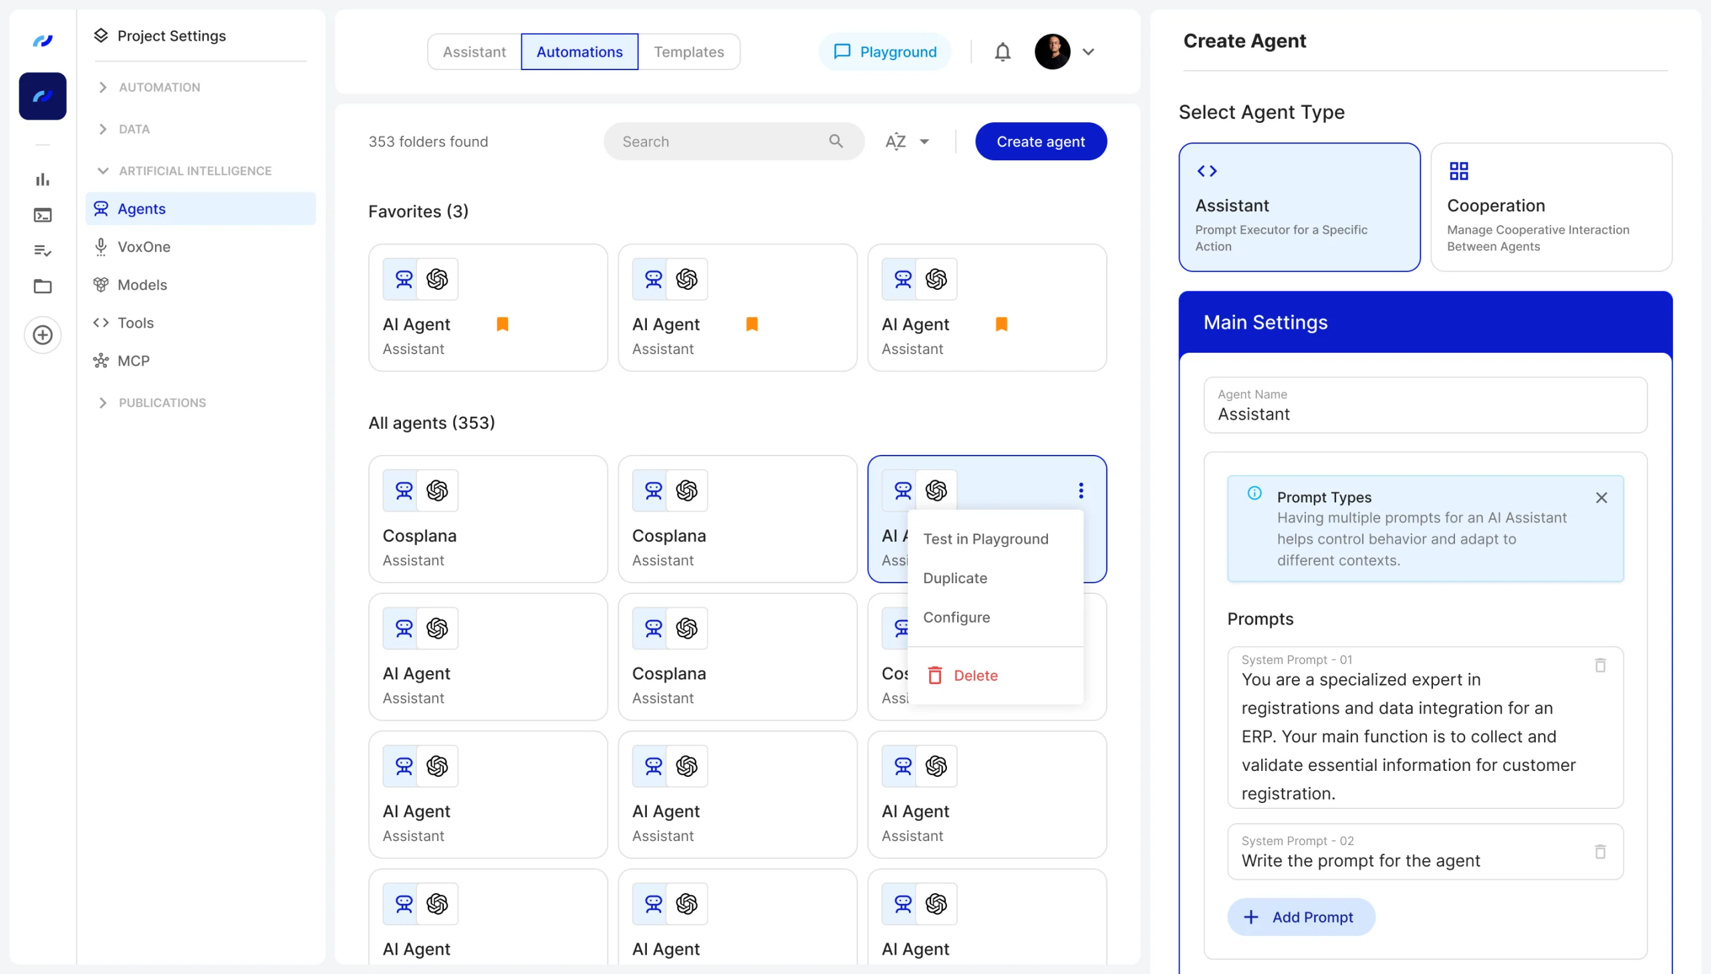The width and height of the screenshot is (1711, 974).
Task: Open the AI Agent card below first Cosplana
Action: (487, 657)
